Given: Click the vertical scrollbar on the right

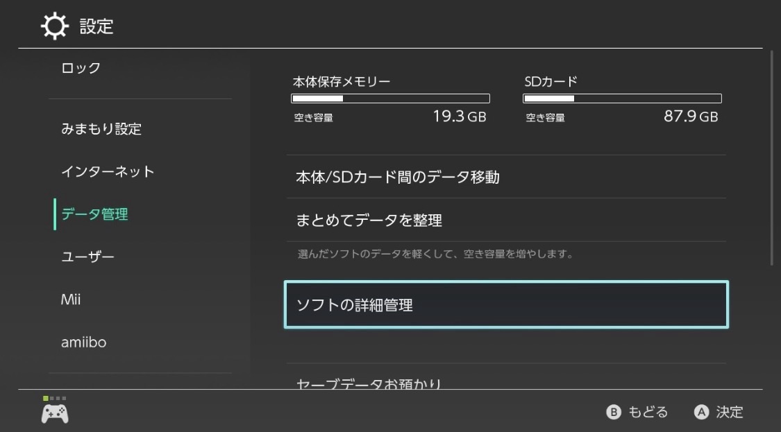Looking at the screenshot, I should pyautogui.click(x=773, y=157).
